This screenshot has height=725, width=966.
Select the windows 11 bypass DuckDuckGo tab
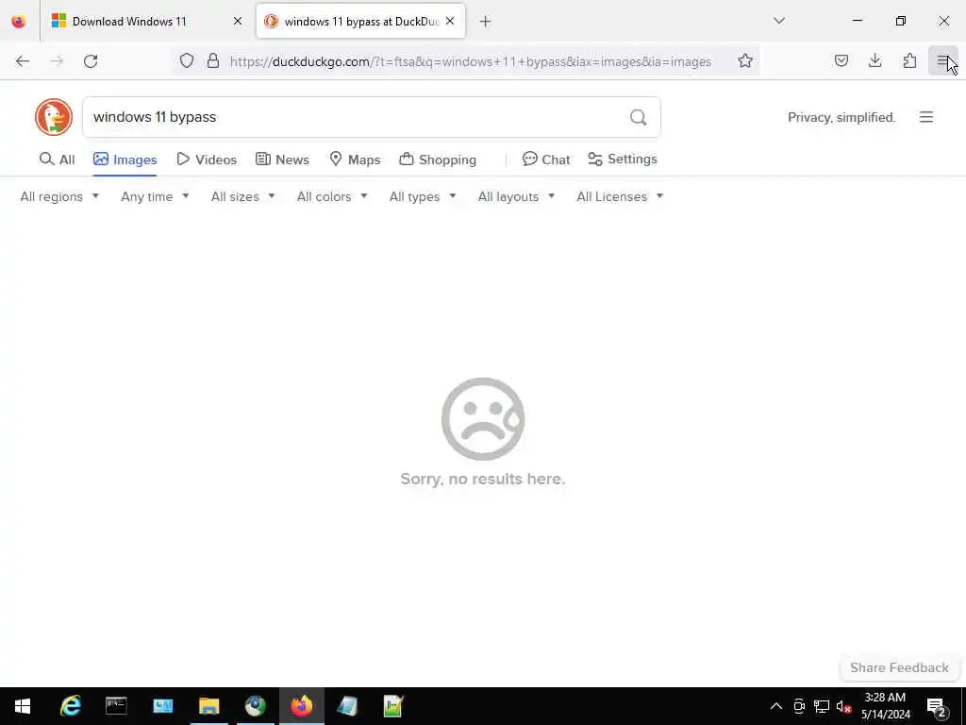[360, 22]
